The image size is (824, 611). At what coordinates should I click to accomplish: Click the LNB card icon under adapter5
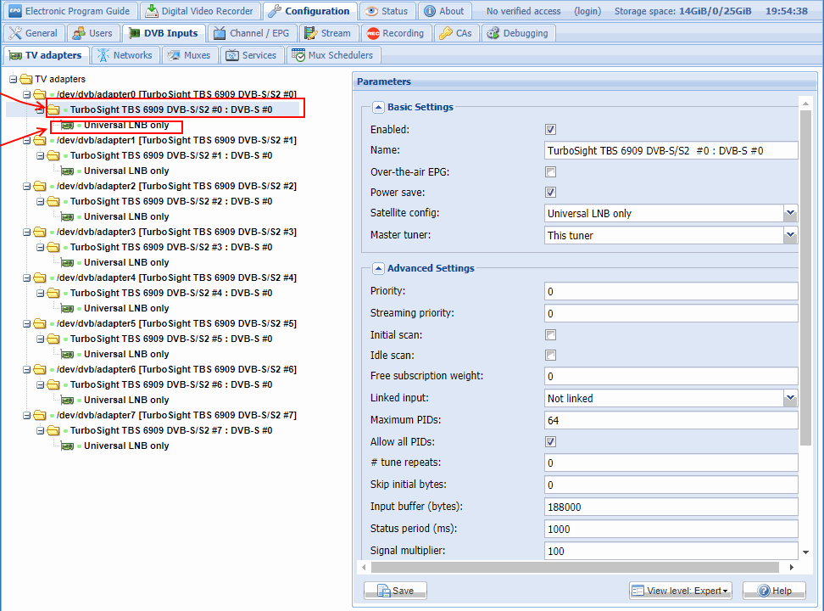[x=67, y=354]
